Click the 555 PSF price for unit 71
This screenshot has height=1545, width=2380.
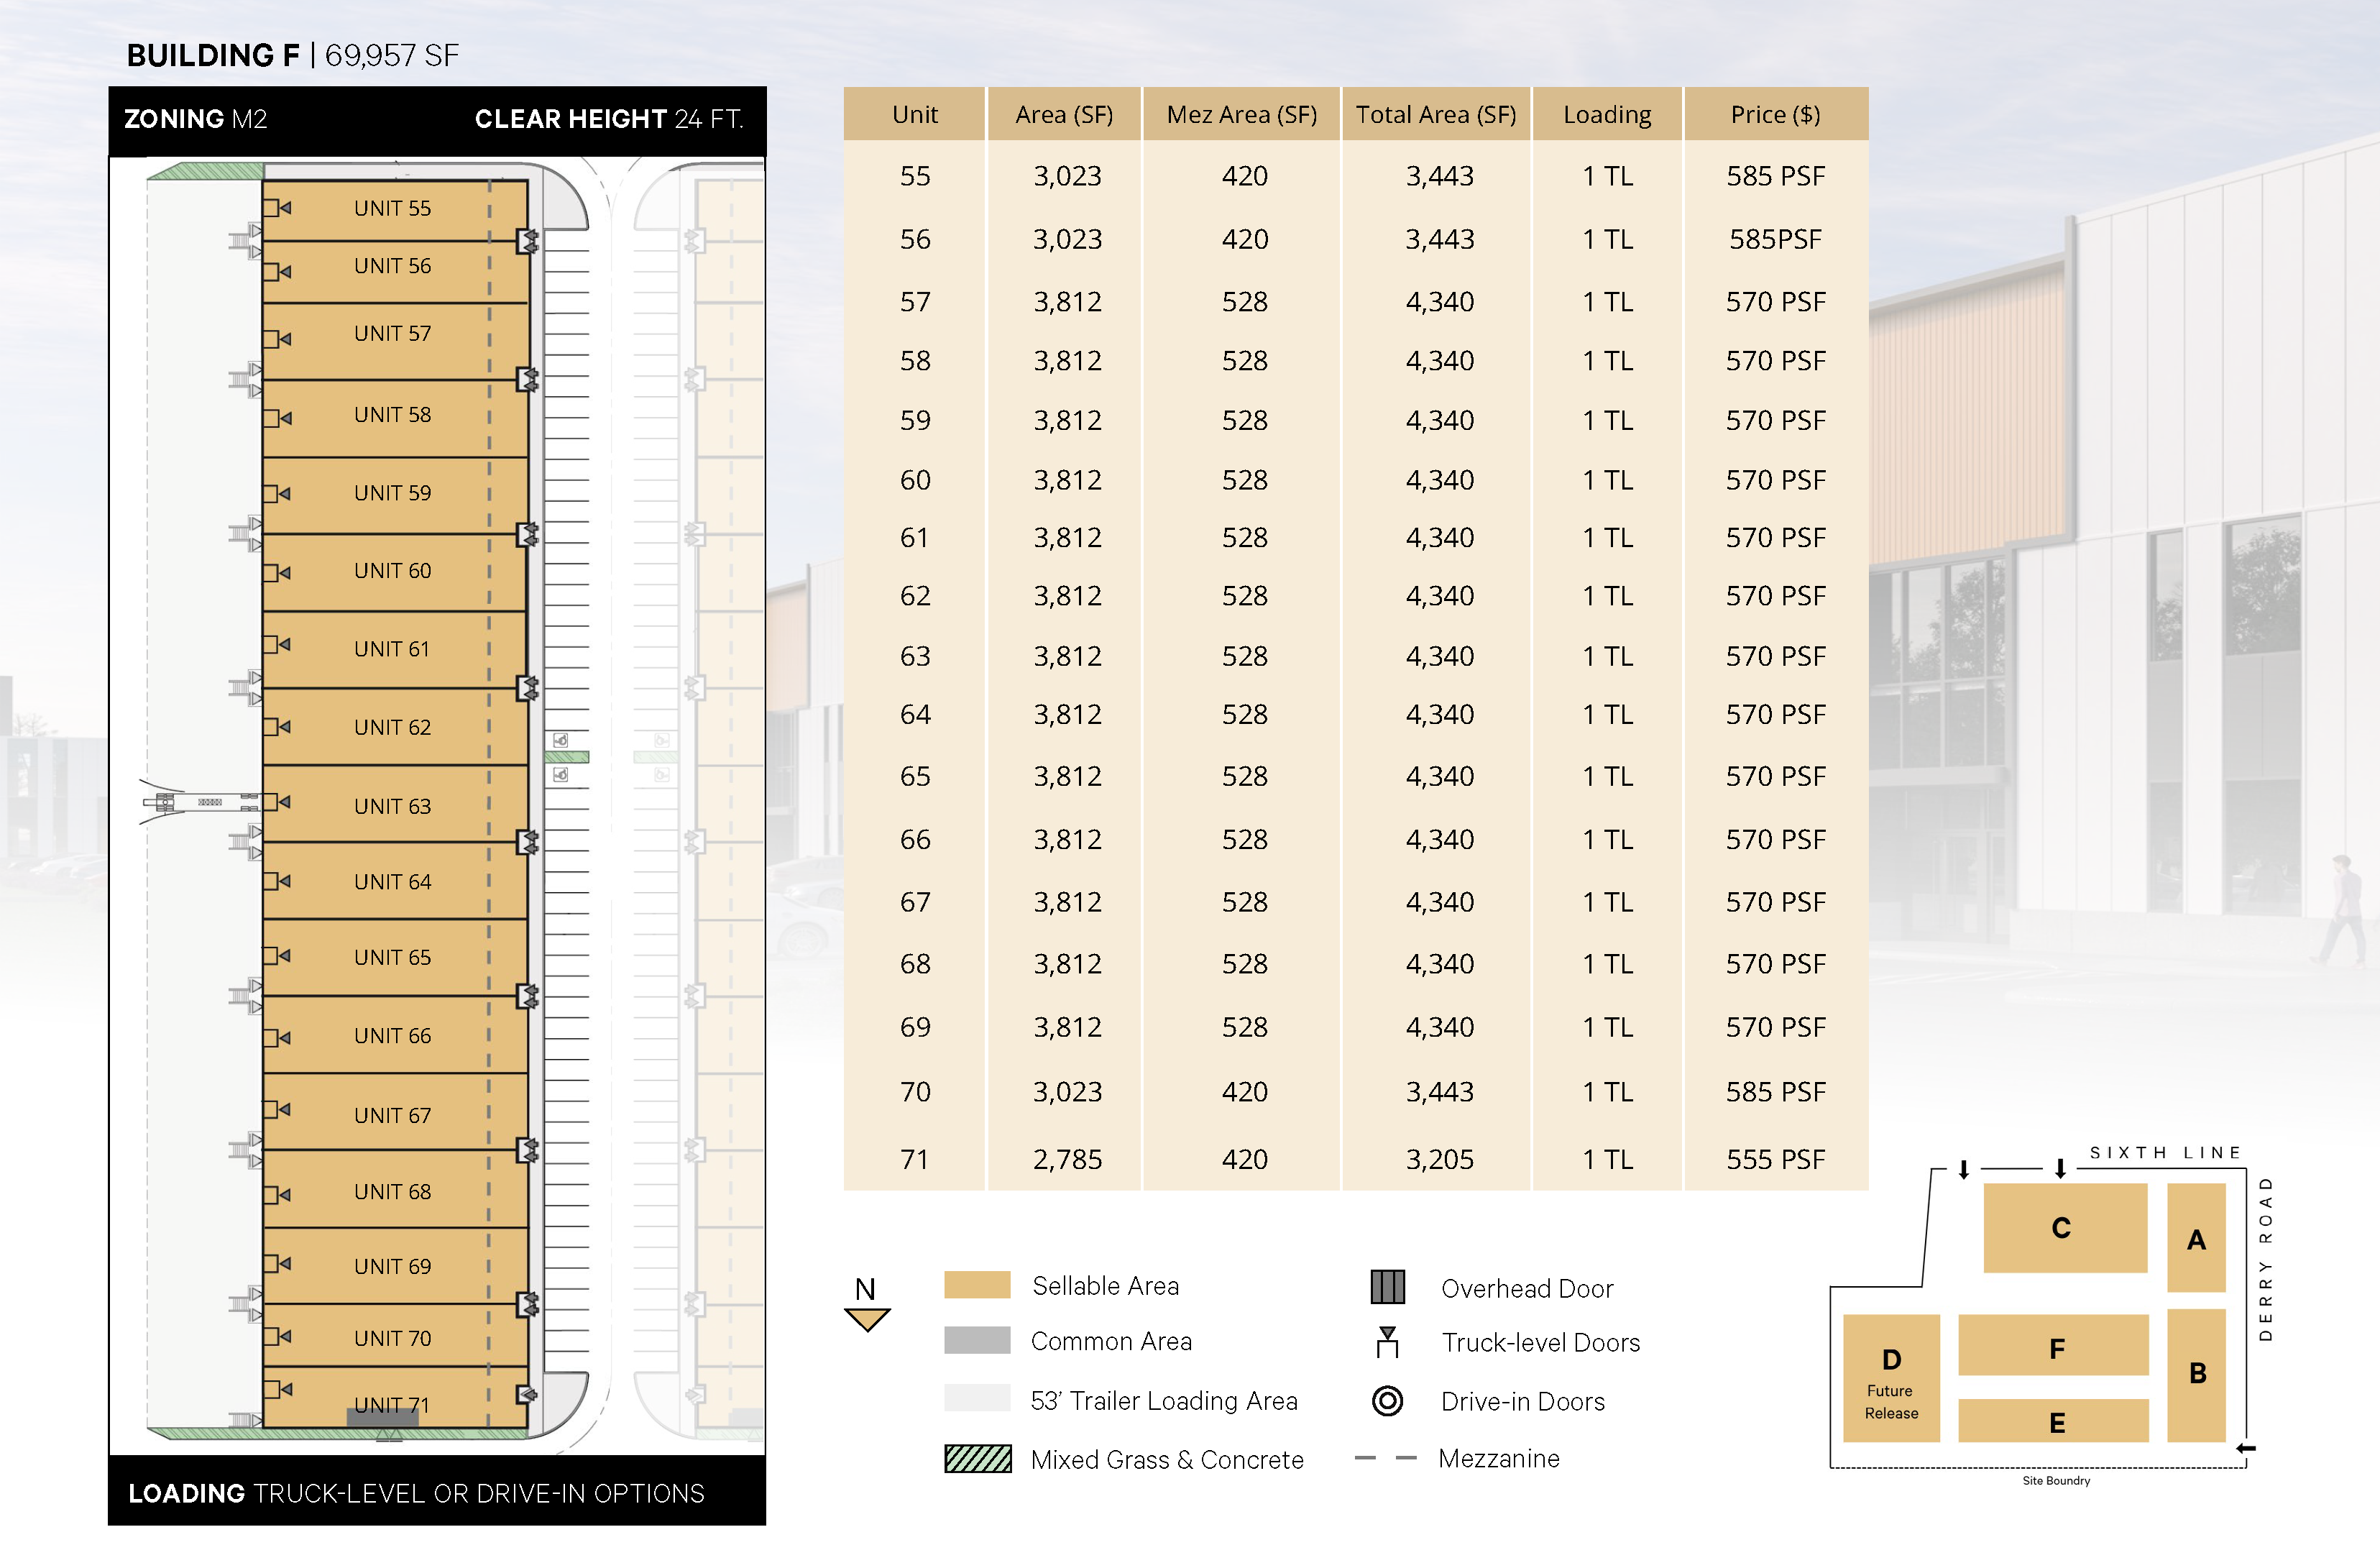1775,1159
